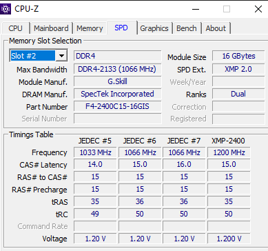
Task: Open the CPU tab
Action: click(x=16, y=28)
